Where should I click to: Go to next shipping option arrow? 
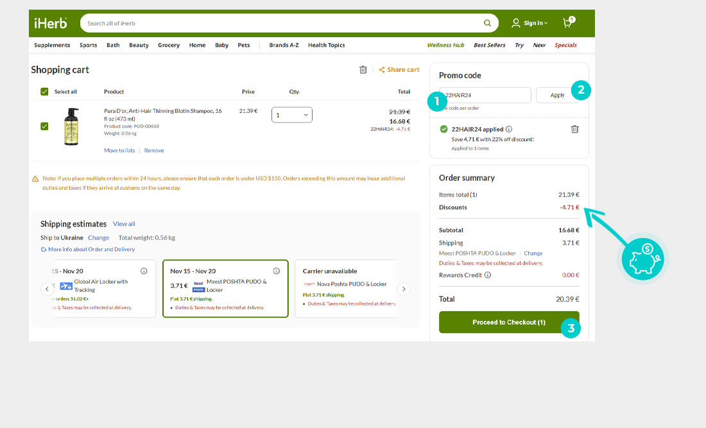point(404,289)
